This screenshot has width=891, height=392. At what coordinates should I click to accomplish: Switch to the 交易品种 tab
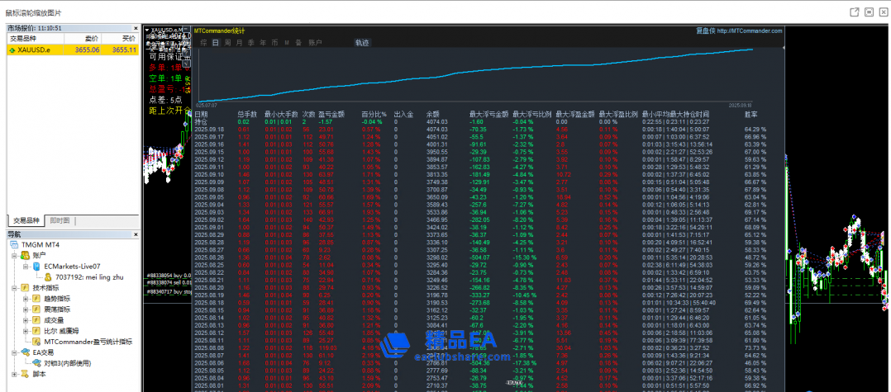pos(25,221)
